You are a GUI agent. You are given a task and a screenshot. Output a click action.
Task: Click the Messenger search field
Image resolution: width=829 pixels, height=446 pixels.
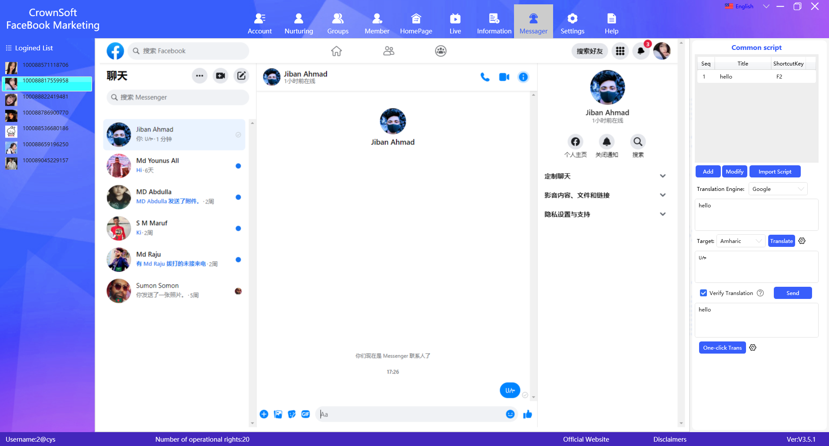(178, 97)
